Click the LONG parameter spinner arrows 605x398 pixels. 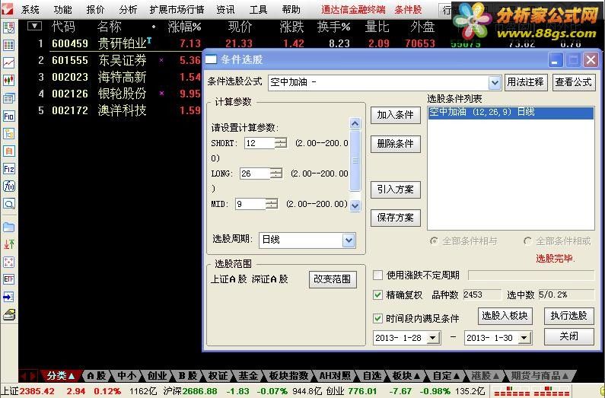[276, 174]
